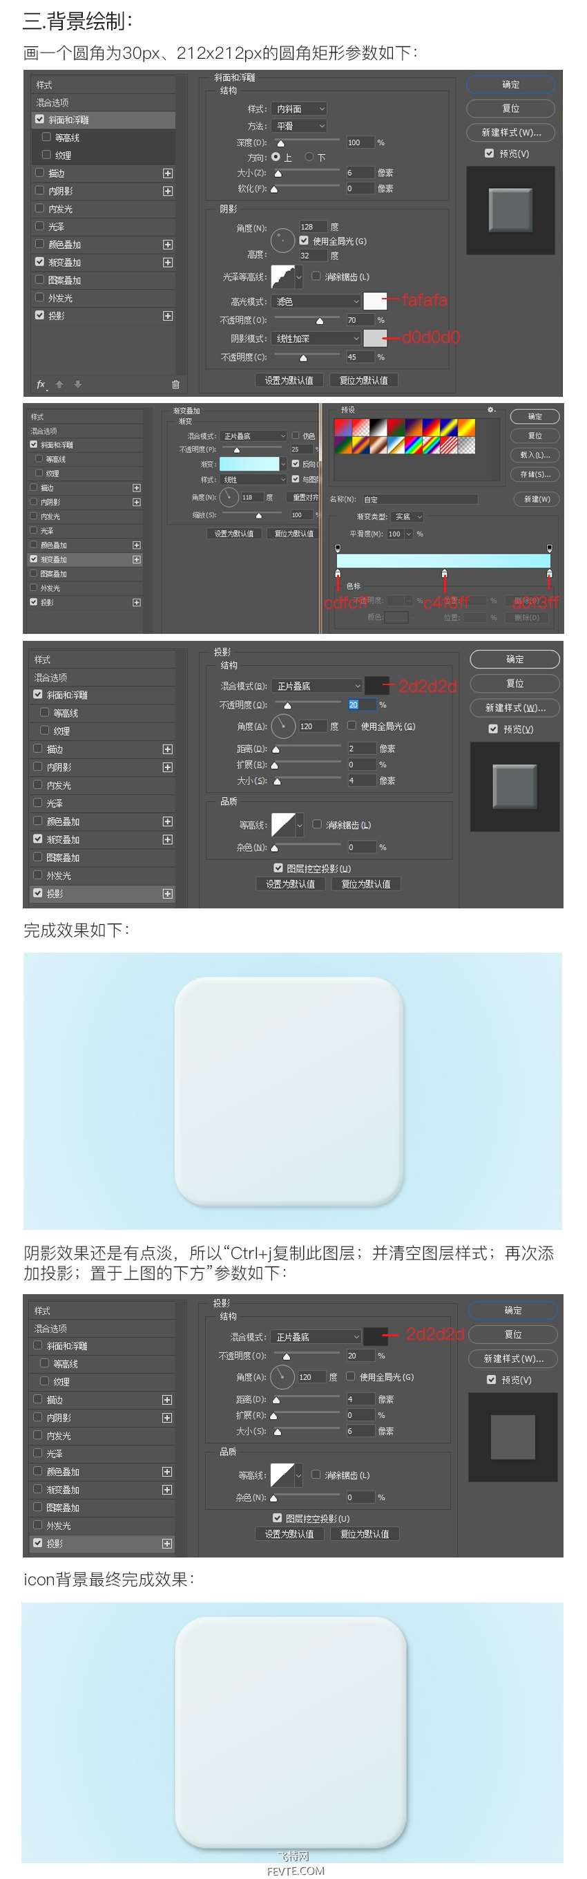Open the 滤色 highlight mode dropdown
Image resolution: width=587 pixels, height=1879 pixels.
click(316, 301)
